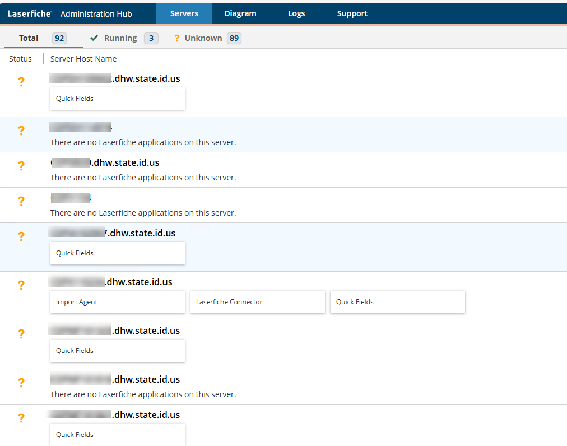Click the seventh server row's unknown status icon
Screen dimensions: 567x446
tap(21, 333)
